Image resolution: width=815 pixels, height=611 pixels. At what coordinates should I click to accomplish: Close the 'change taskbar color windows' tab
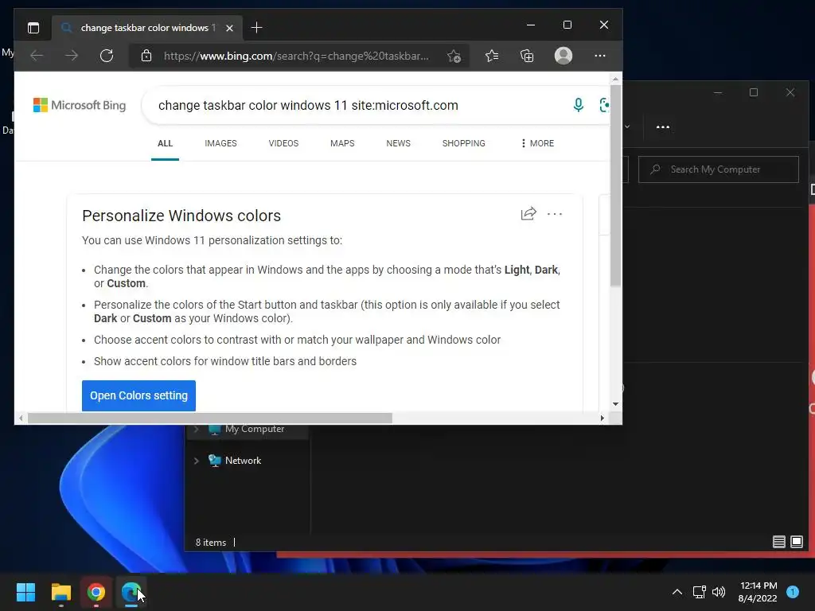(x=229, y=28)
